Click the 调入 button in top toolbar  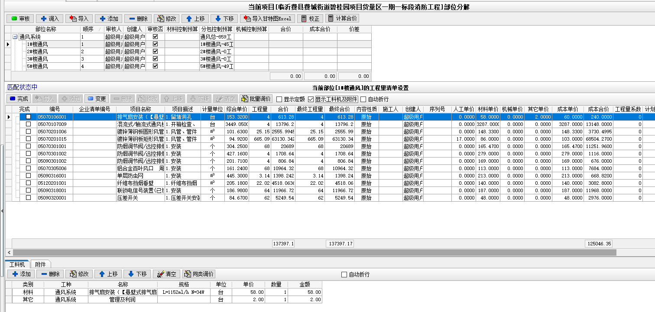[49, 19]
